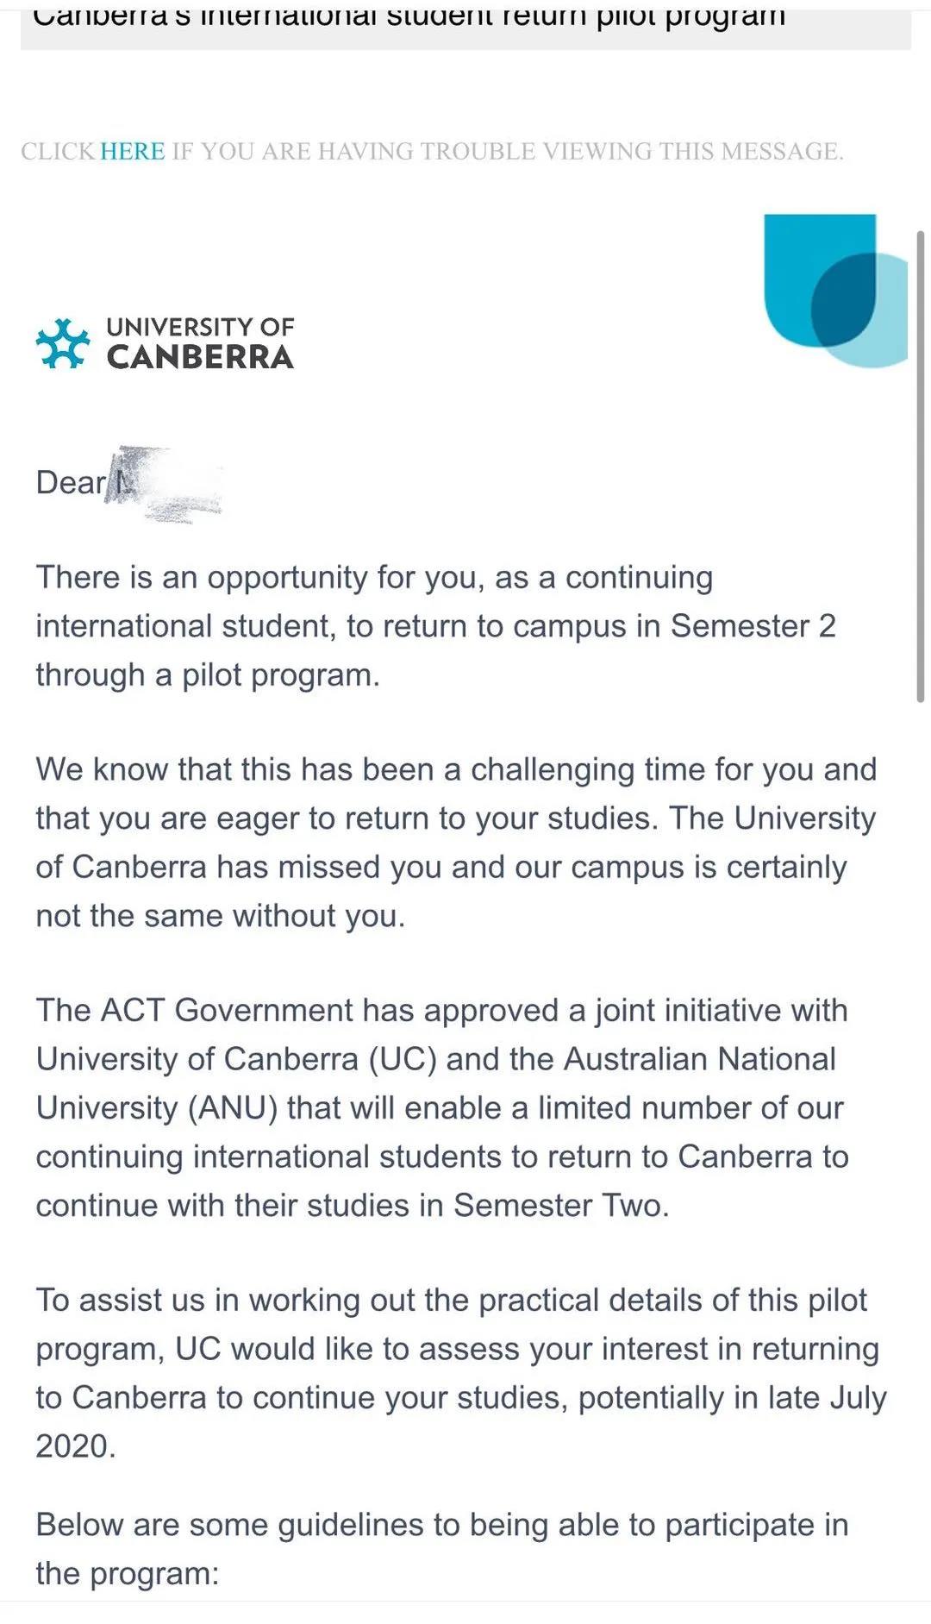931x1624 pixels.
Task: Click the paragraph starting 'There is an opportunity'
Action: coord(435,626)
